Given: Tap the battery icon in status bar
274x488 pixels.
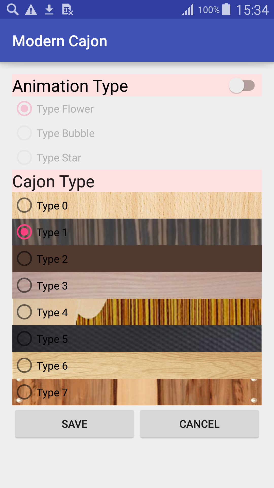Looking at the screenshot, I should 226,9.
